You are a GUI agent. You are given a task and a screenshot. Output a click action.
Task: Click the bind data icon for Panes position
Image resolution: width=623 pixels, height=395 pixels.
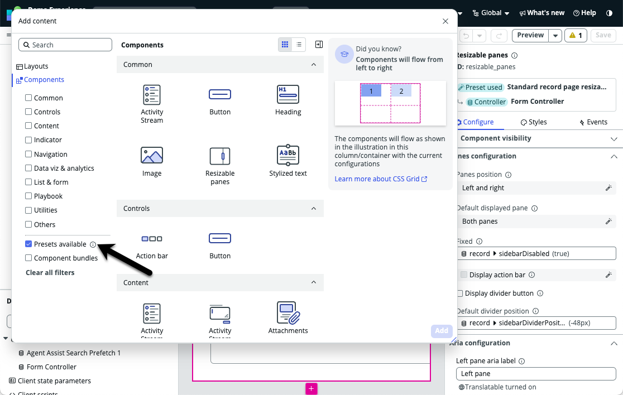608,188
